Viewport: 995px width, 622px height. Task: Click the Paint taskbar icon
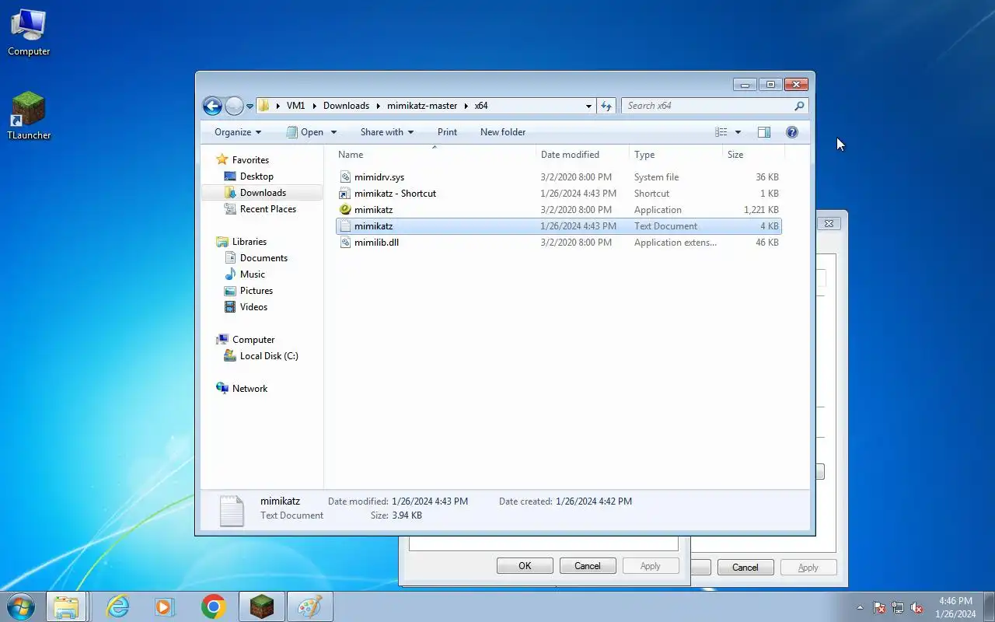tap(310, 607)
